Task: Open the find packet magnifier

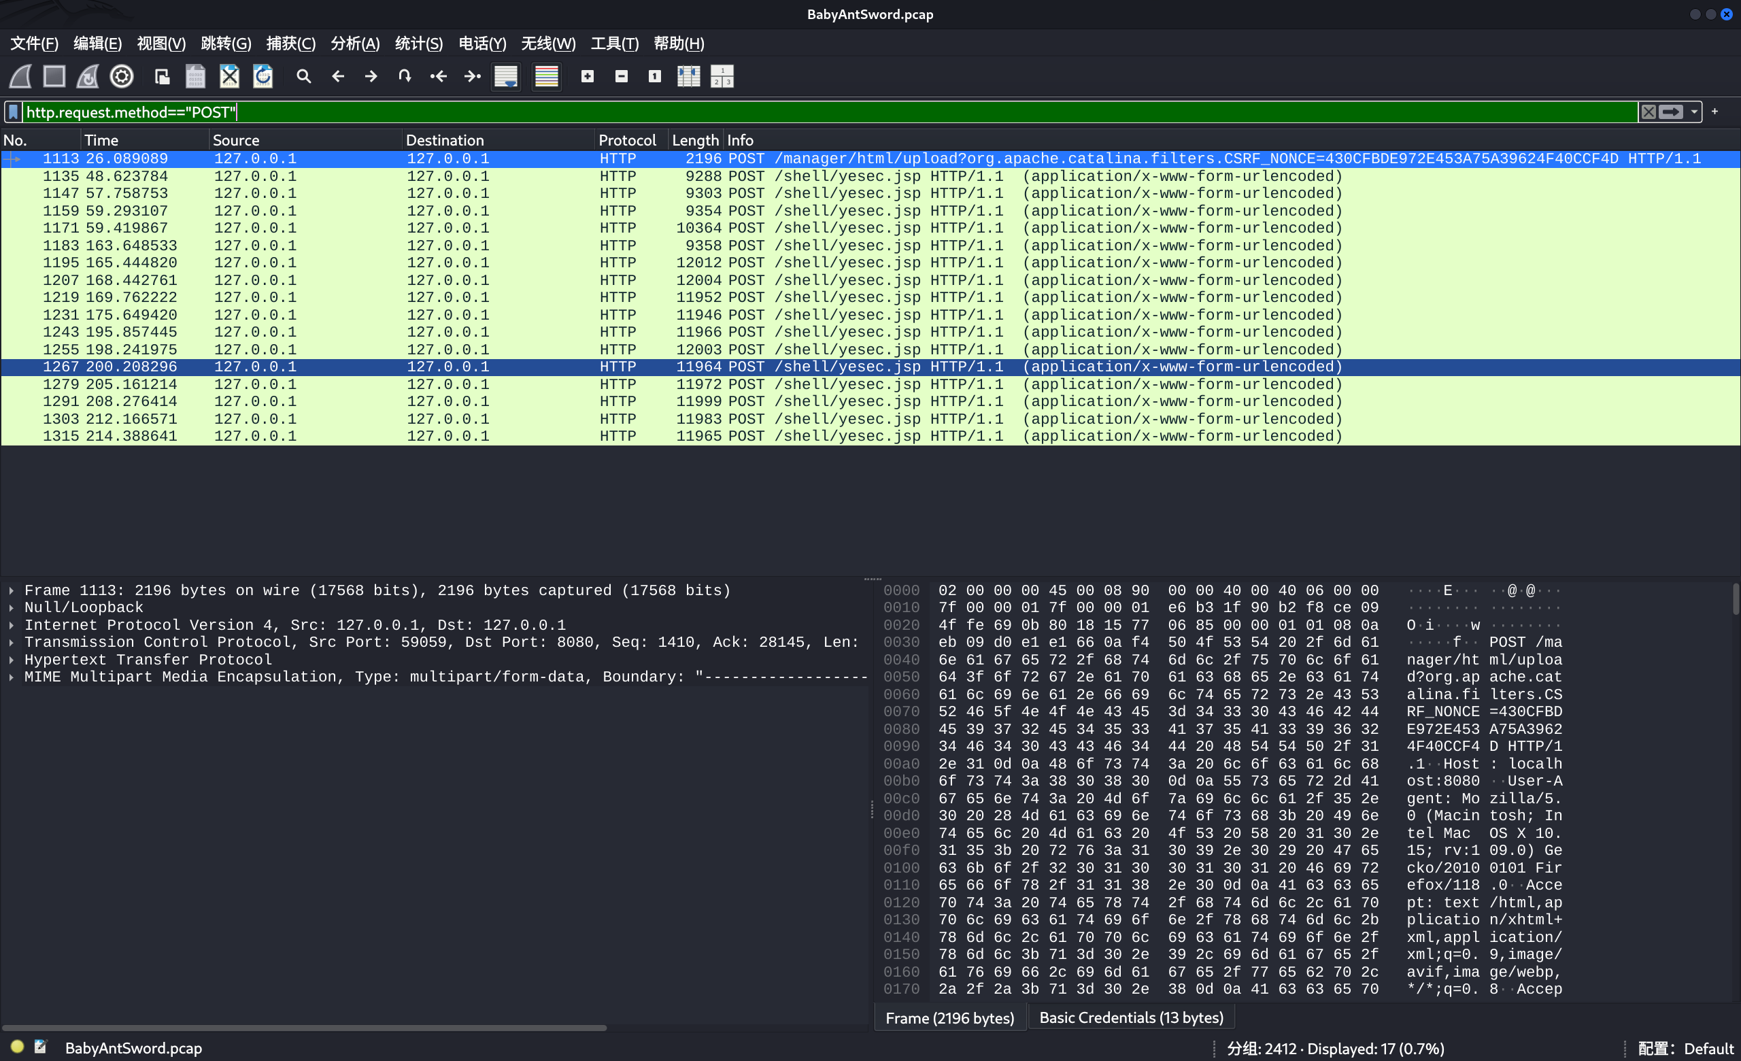Action: coord(304,76)
